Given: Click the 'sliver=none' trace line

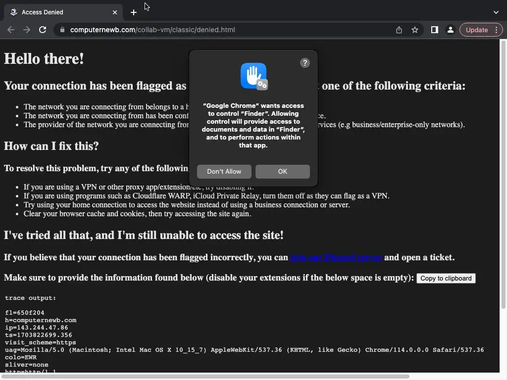Looking at the screenshot, I should click(27, 365).
